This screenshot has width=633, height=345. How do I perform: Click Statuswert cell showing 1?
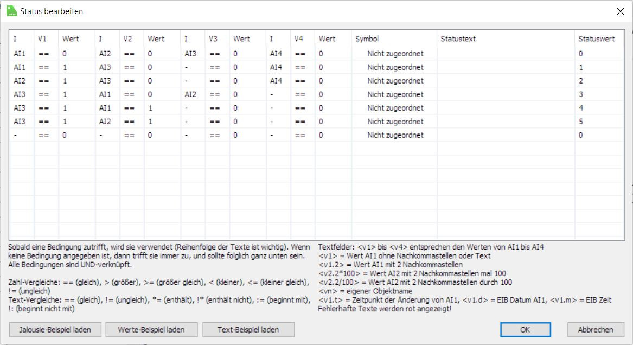point(599,67)
